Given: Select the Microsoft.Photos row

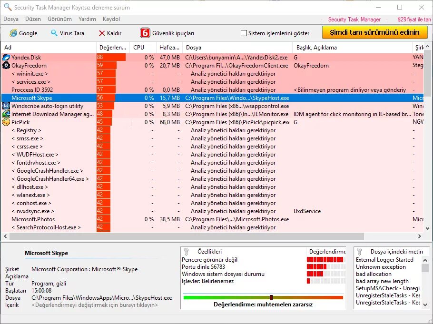Looking at the screenshot, I should pos(212,219).
